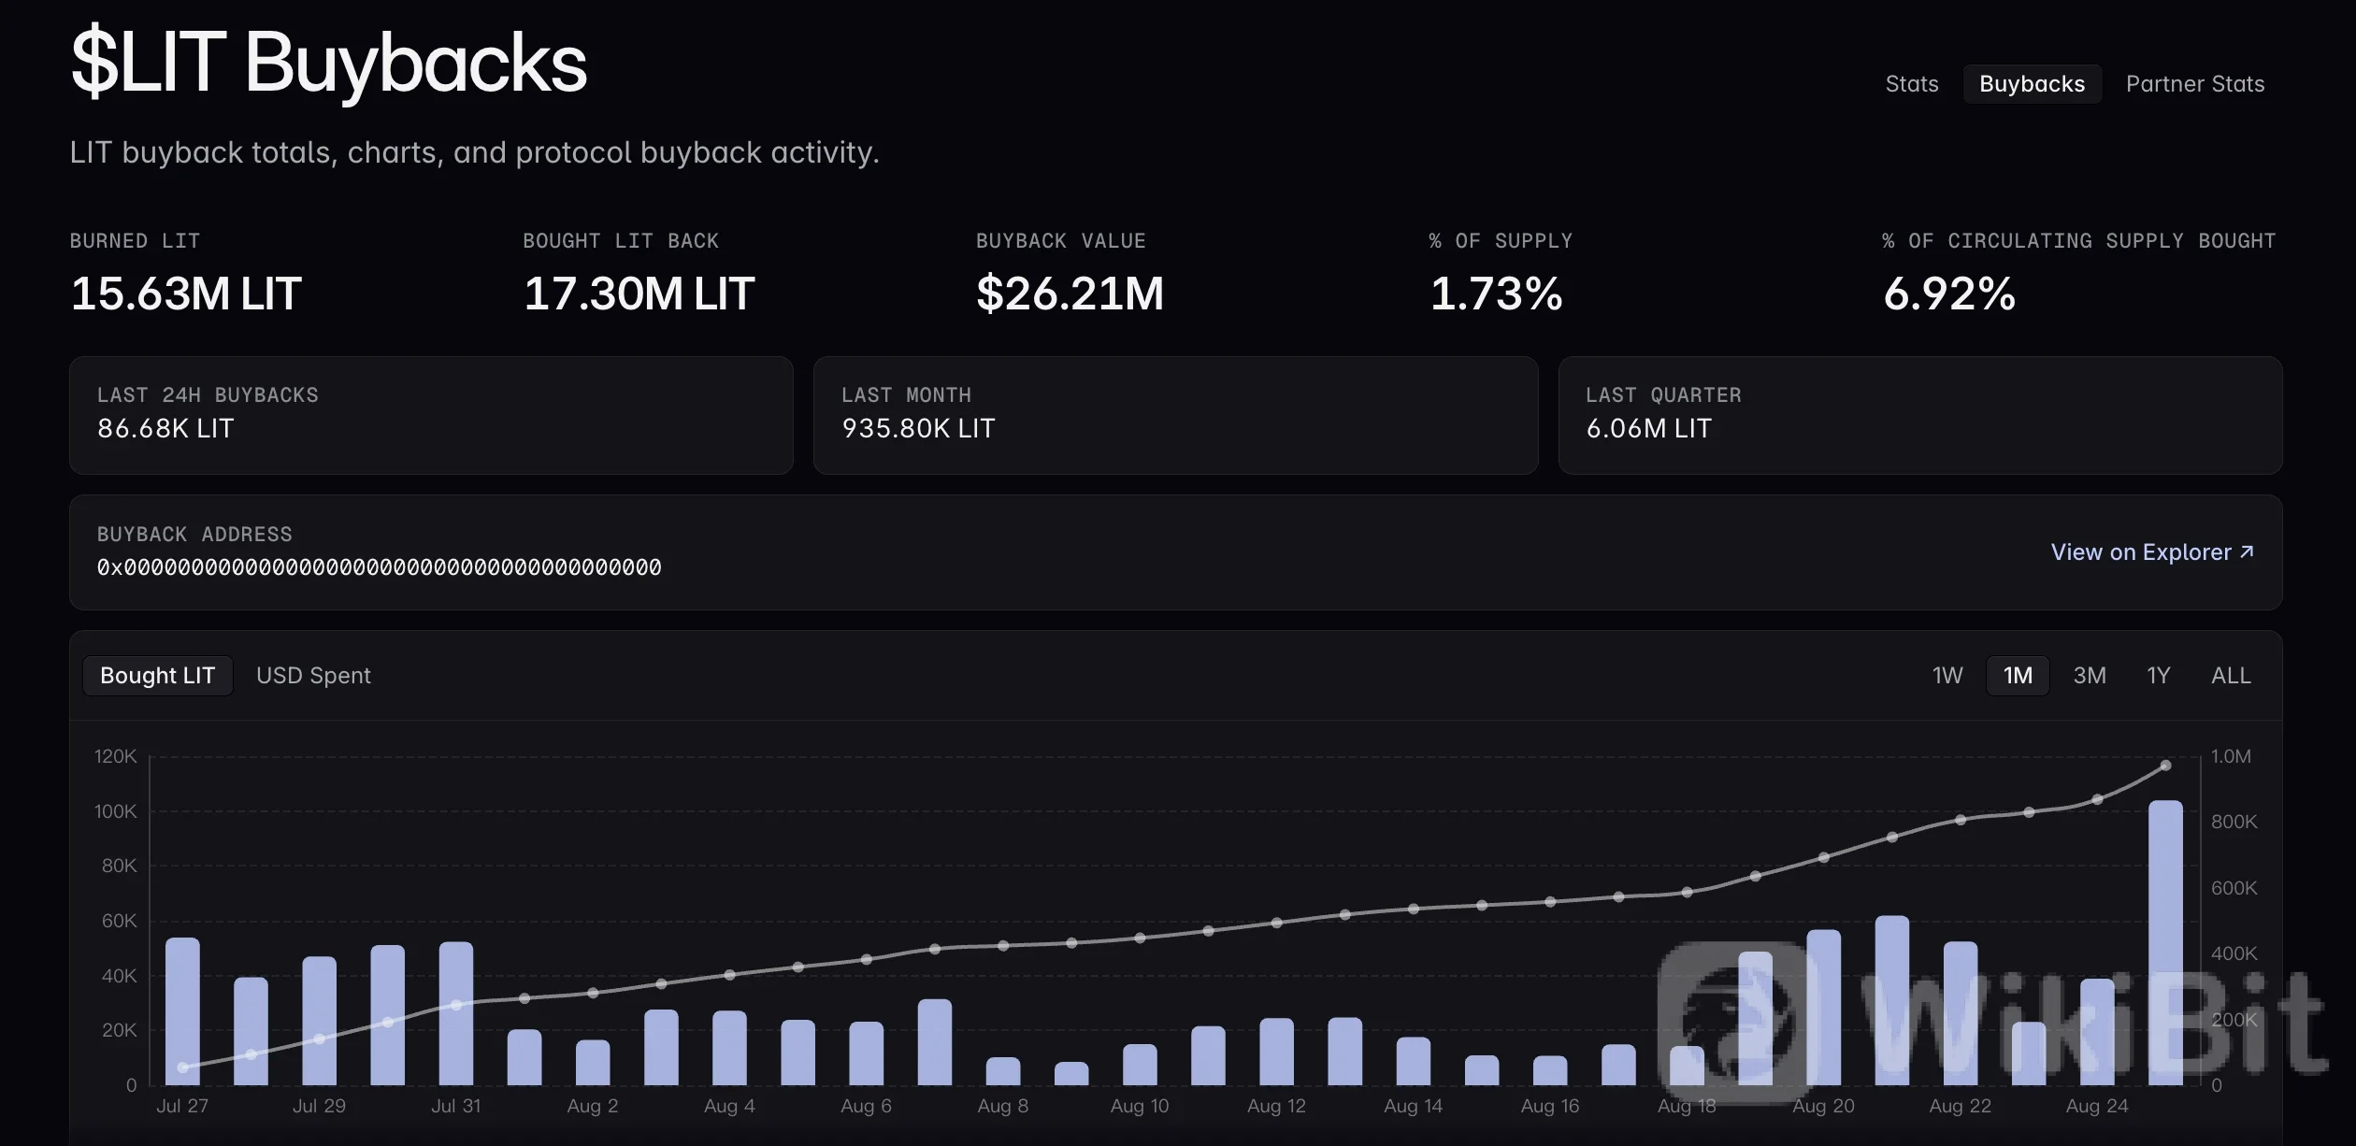Open the Last Month card
Image resolution: width=2356 pixels, height=1146 pixels.
1175,415
